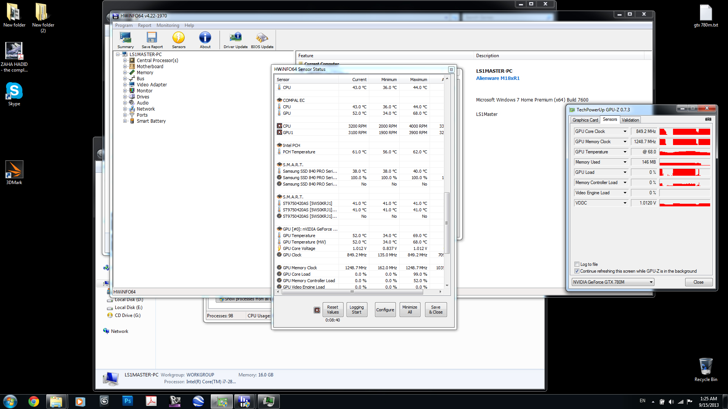Screen dimensions: 728x409
Task: Enable the Log to file checkbox
Action: click(x=577, y=264)
